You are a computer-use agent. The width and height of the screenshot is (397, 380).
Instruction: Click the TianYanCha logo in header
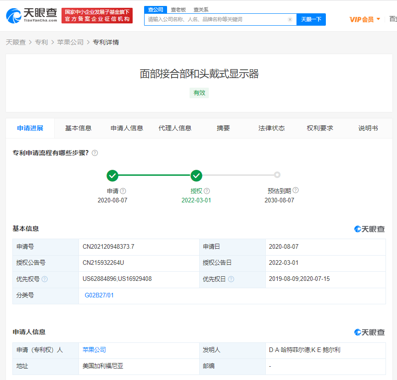(x=31, y=15)
